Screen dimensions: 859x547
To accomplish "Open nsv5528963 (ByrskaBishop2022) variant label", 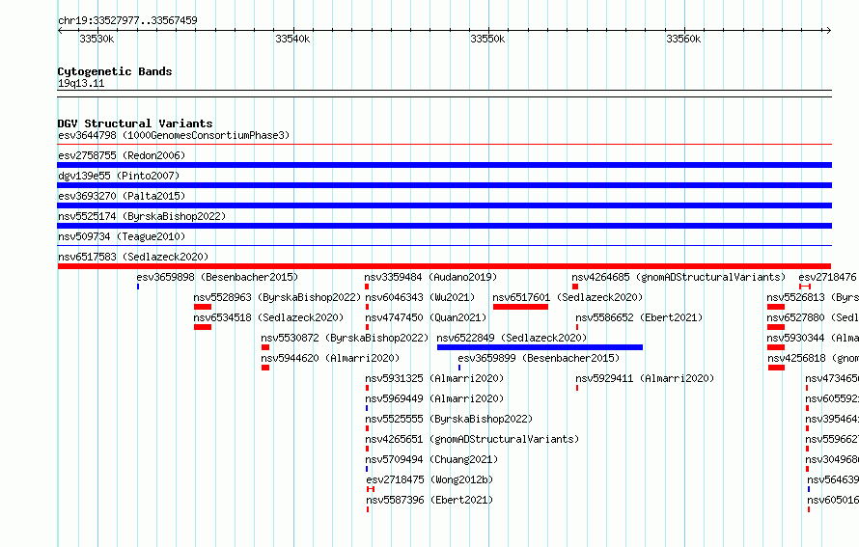I will (277, 297).
